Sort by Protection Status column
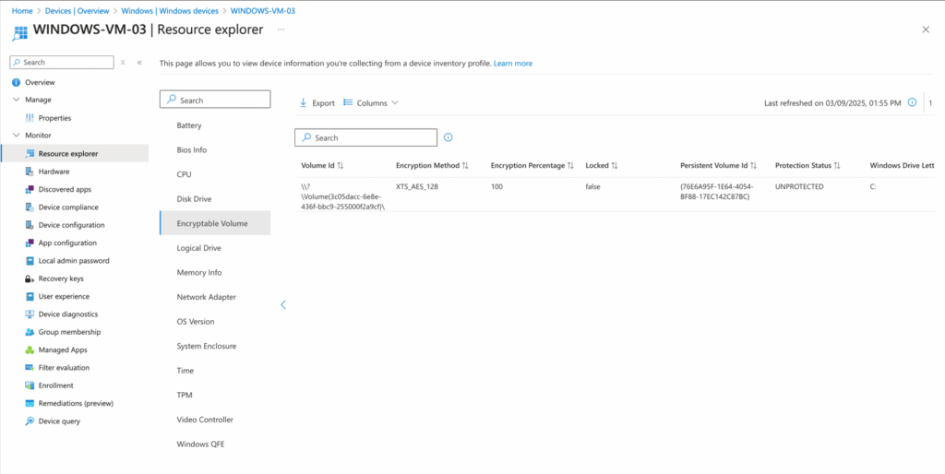The image size is (945, 474). pos(807,166)
